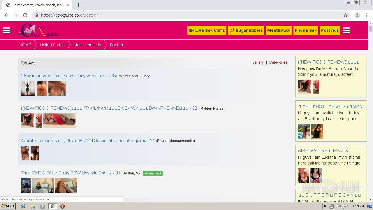View site info via the padlock icon
The image size is (373, 210).
(x=37, y=15)
